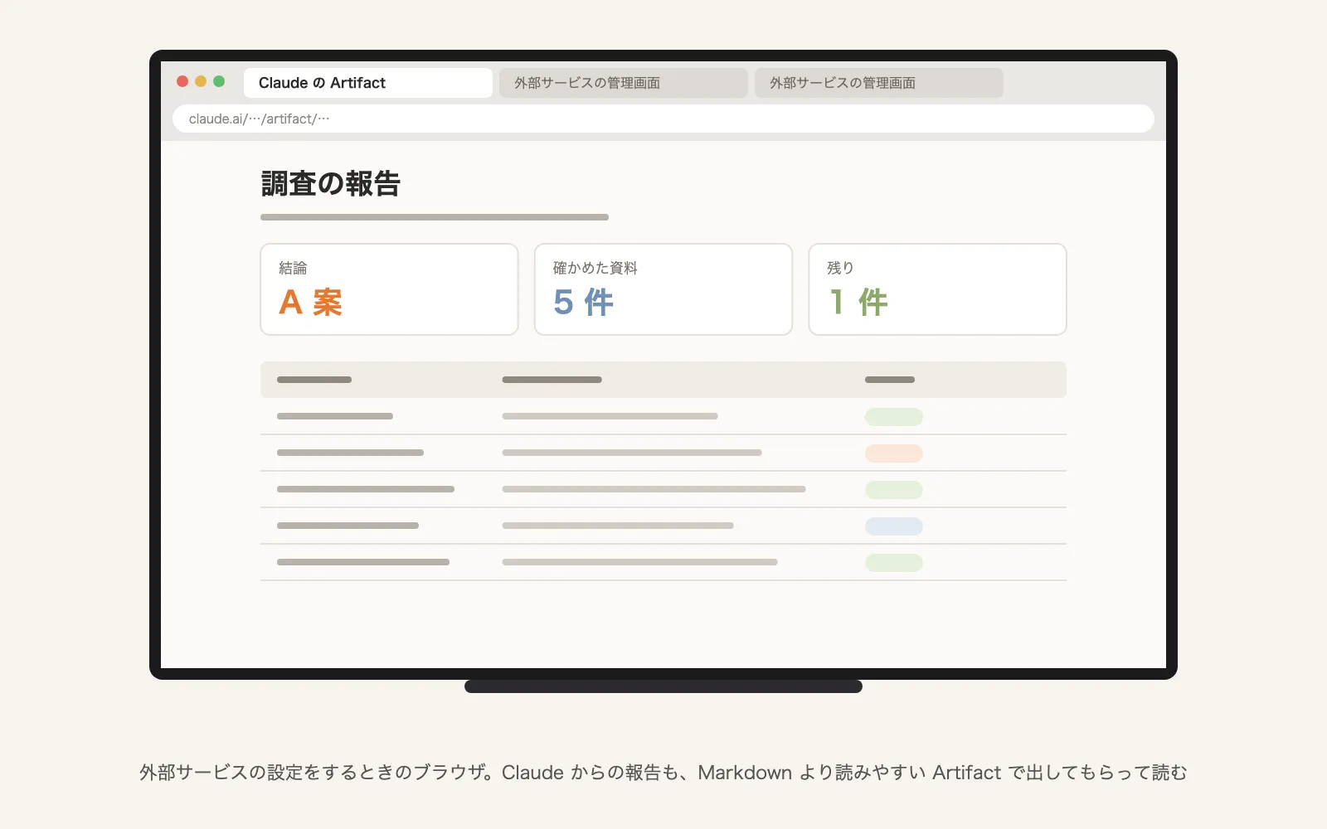Select the 結論 A 案 card
The height and width of the screenshot is (829, 1327).
[x=389, y=289]
